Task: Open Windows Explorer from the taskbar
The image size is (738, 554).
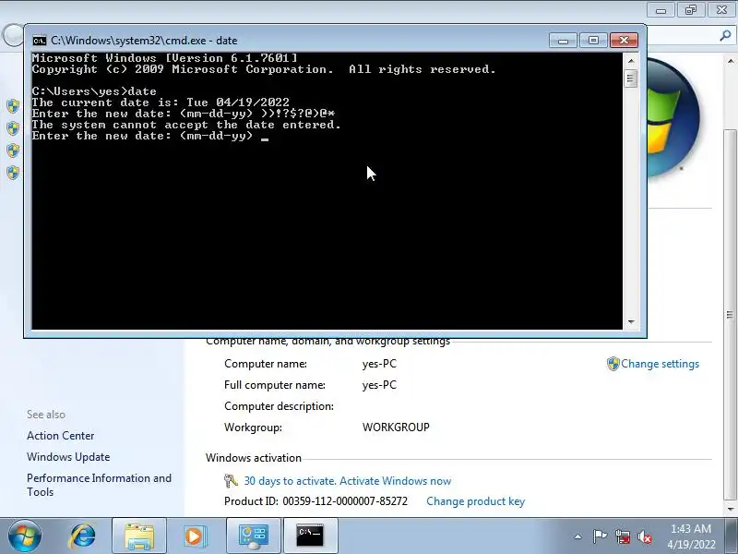Action: pyautogui.click(x=139, y=536)
